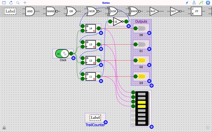Viewport: 212px width, 132px height.
Task: Open gear settings for D0 output
Action: (149, 33)
